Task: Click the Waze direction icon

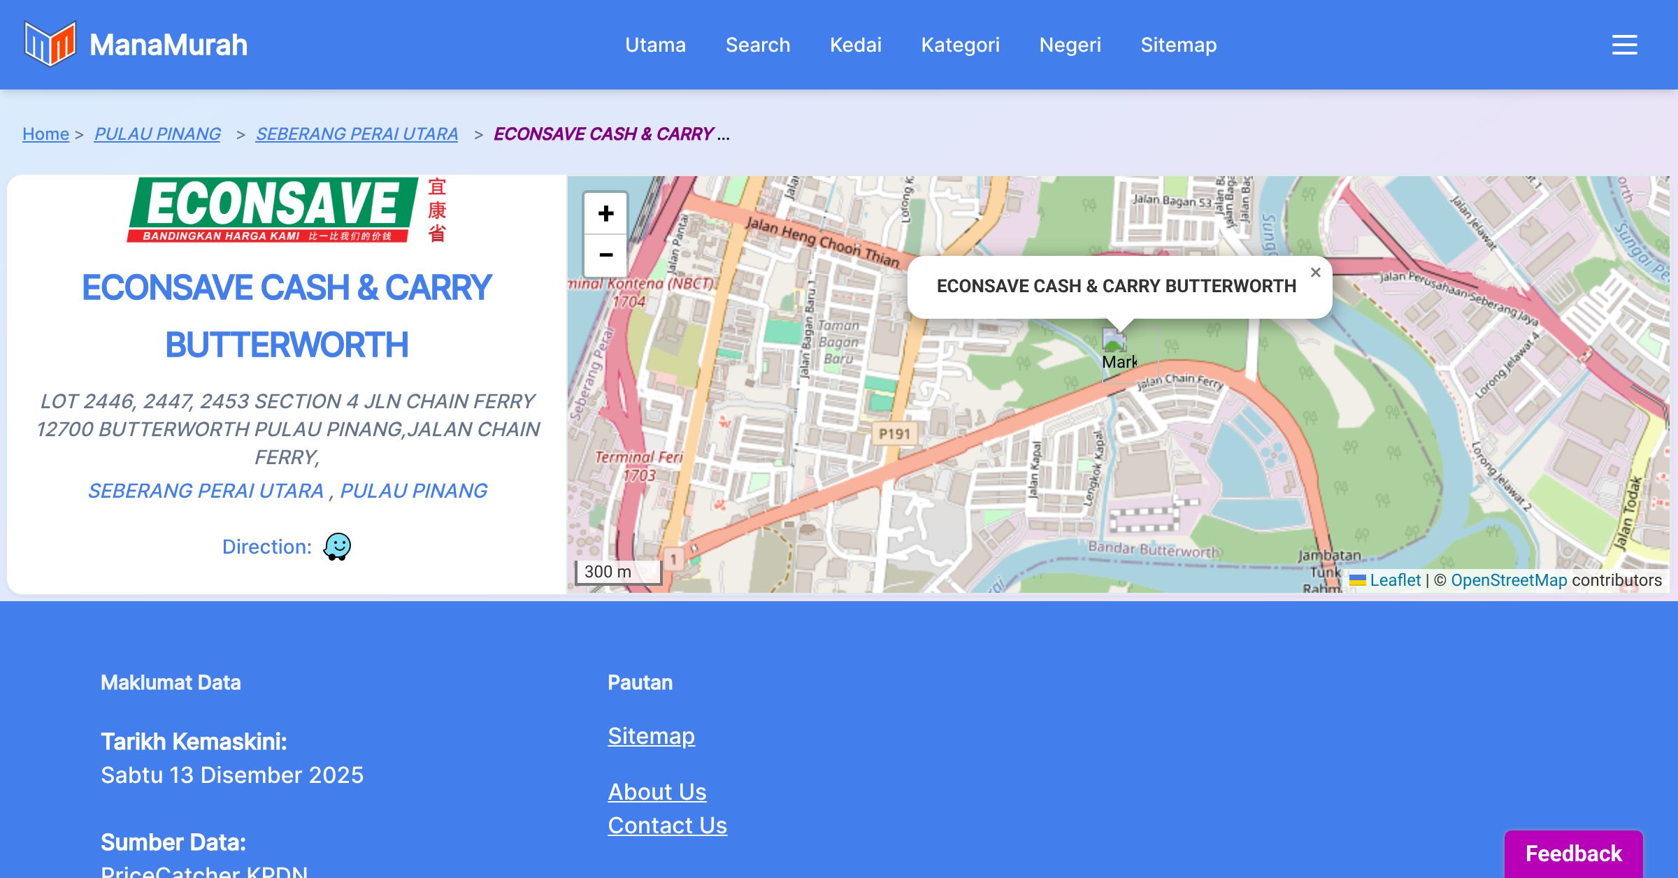Action: (x=337, y=547)
